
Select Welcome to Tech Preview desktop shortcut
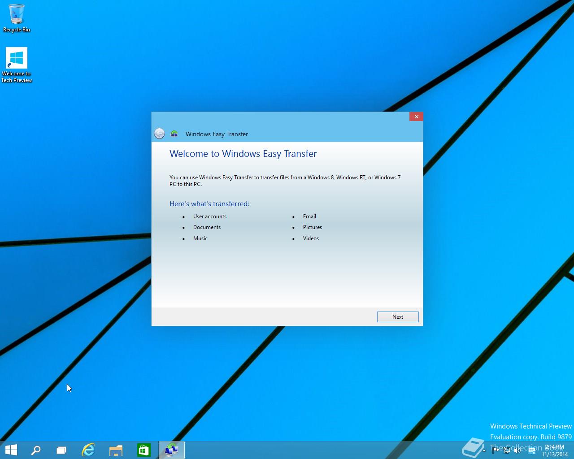coord(17,65)
